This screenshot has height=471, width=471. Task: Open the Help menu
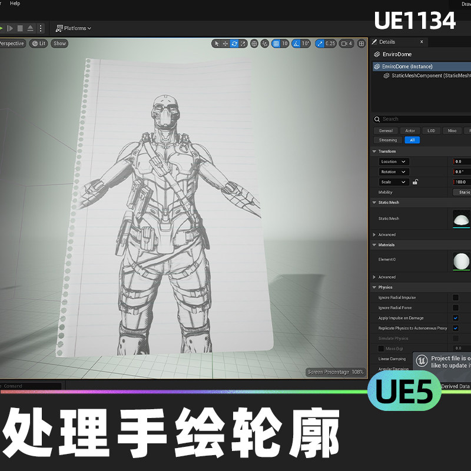[14, 2]
